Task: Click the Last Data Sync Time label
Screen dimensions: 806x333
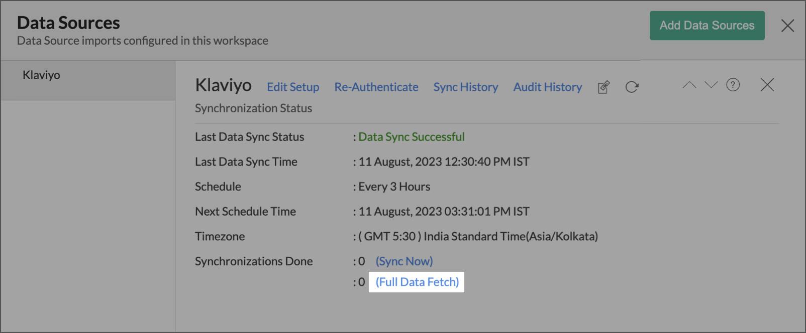Action: point(246,162)
